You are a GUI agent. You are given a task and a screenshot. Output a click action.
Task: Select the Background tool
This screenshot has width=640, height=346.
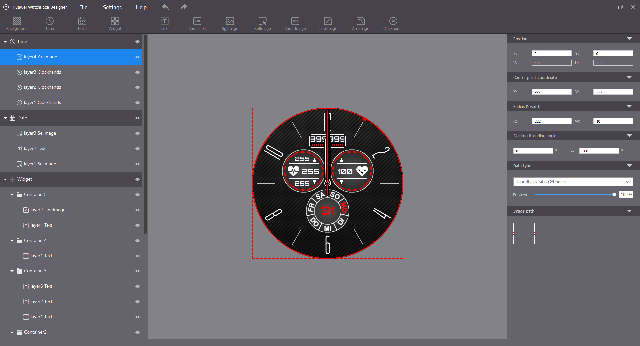click(x=17, y=24)
